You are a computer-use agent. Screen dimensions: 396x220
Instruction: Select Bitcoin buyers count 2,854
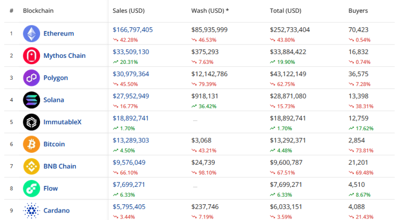pyautogui.click(x=356, y=140)
